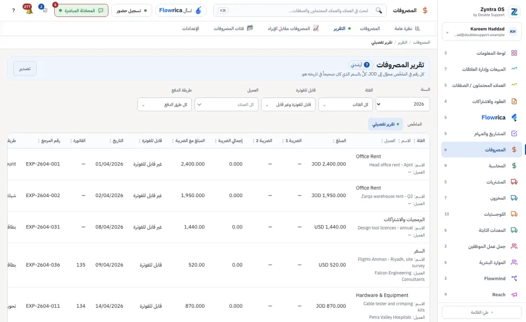Open the Reach megaphone icon

[x=514, y=295]
